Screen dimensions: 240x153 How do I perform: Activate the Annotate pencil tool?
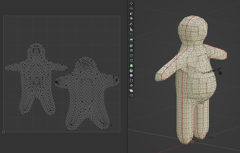point(131,24)
